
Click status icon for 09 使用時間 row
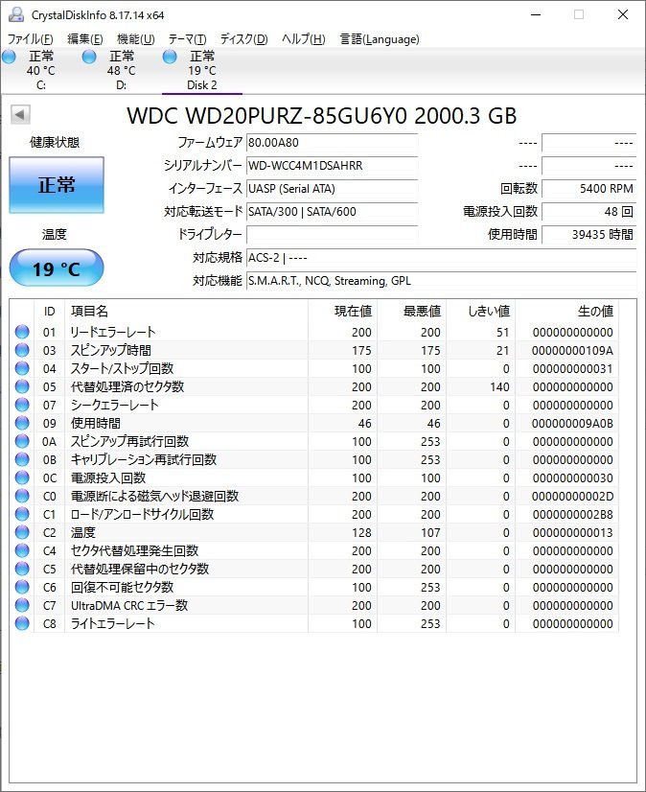click(x=22, y=423)
